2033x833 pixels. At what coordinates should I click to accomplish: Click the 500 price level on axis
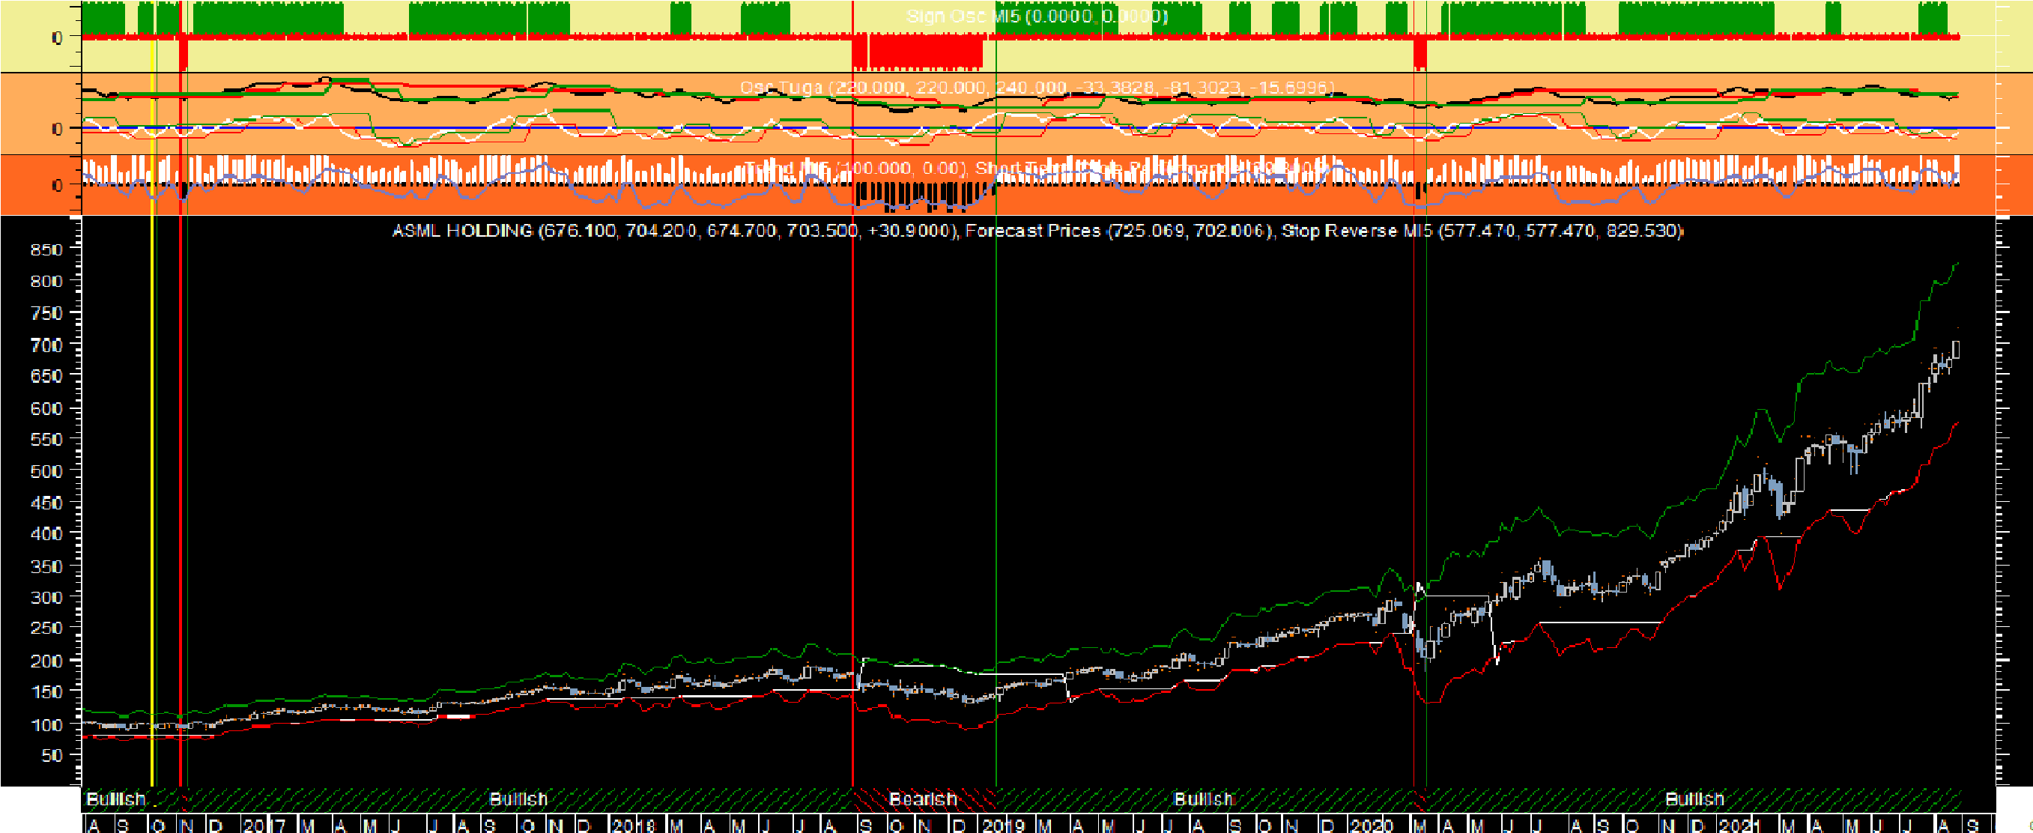tap(46, 471)
